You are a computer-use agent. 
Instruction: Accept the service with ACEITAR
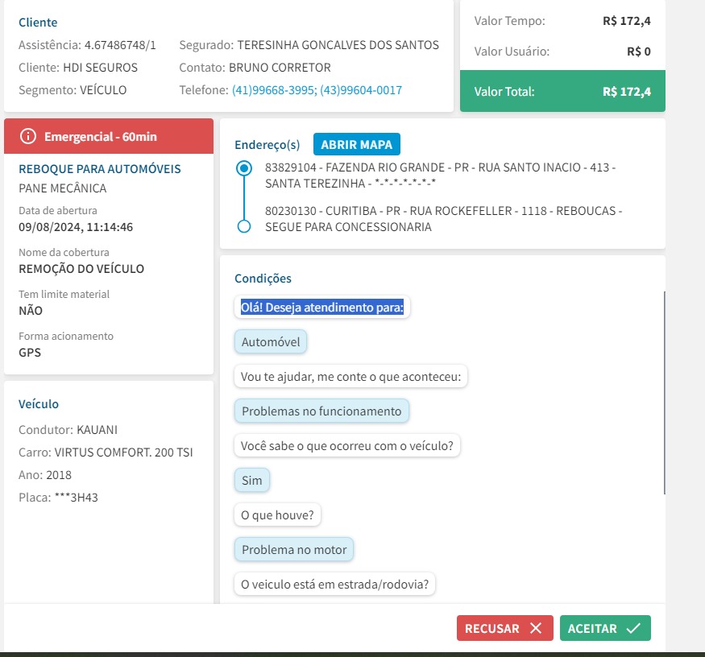[605, 628]
